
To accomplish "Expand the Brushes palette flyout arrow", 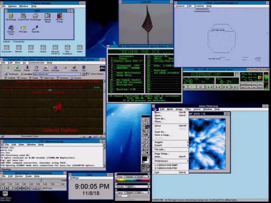I will coord(149,187).
